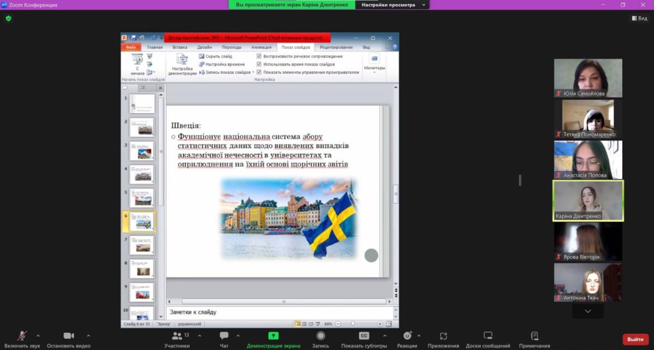Click the Участники participants icon
654x350 pixels.
[x=178, y=336]
